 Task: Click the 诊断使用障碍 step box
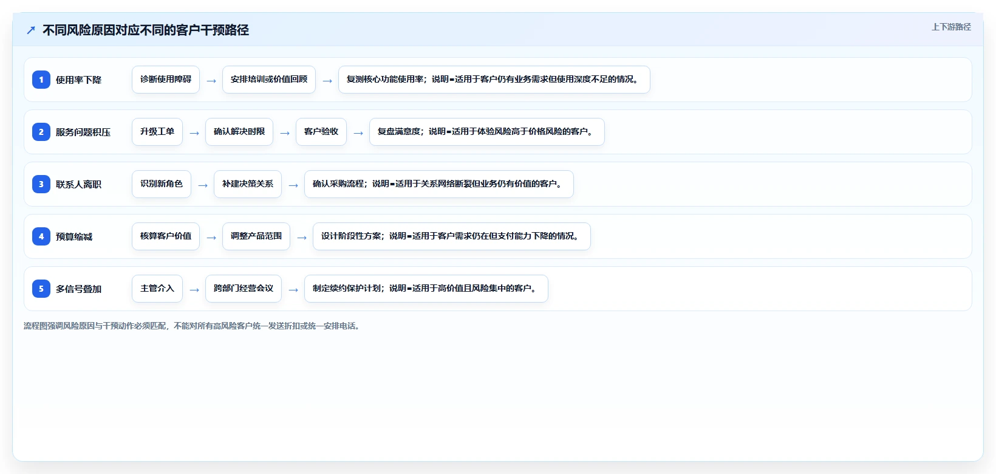(166, 80)
